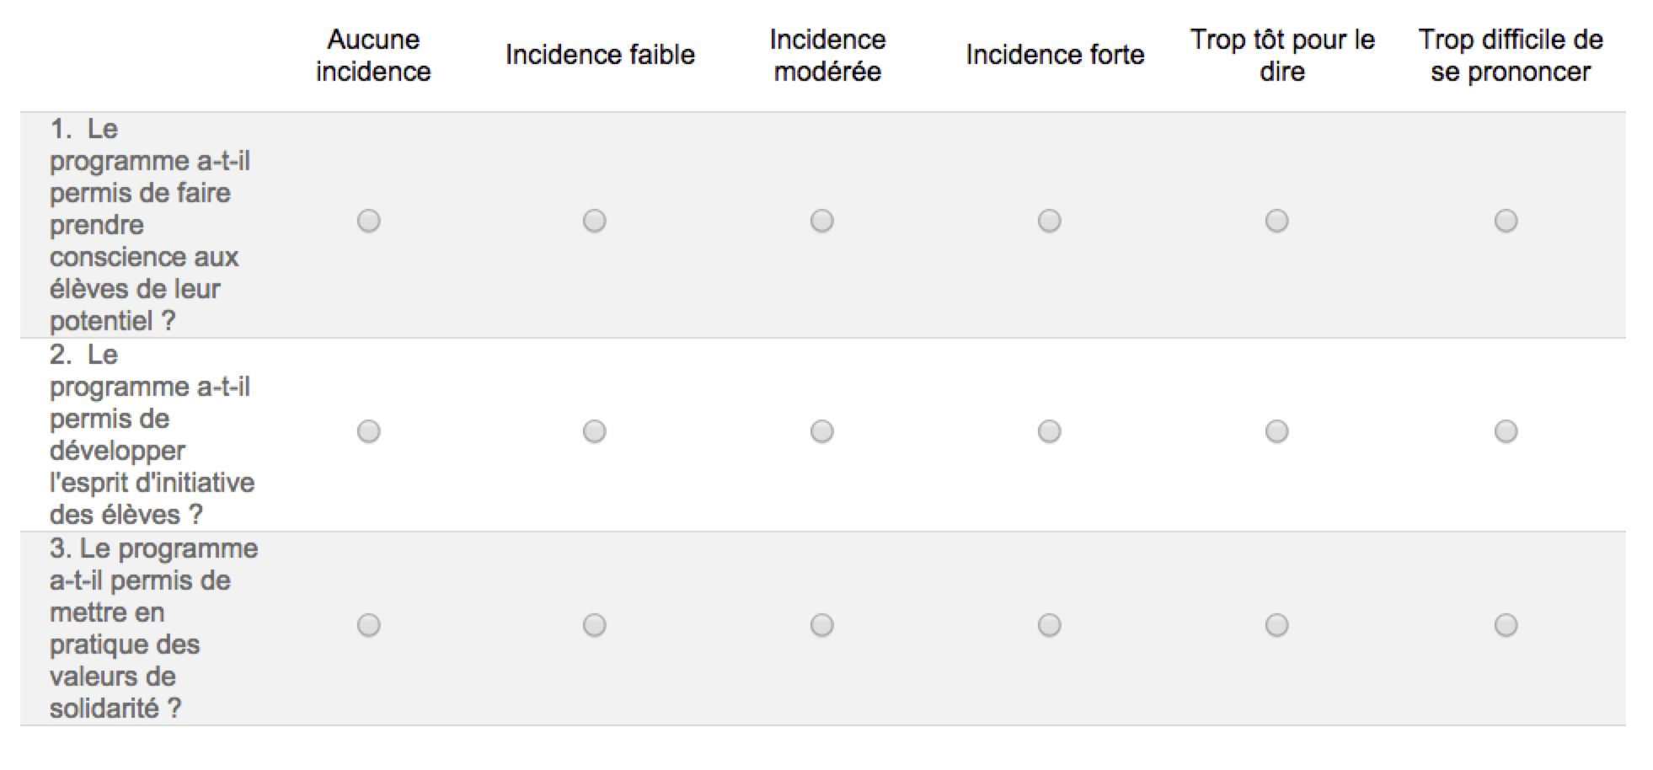Pick 'Trop difficile de se prononcer' for question 2
The height and width of the screenshot is (770, 1653).
[1506, 431]
